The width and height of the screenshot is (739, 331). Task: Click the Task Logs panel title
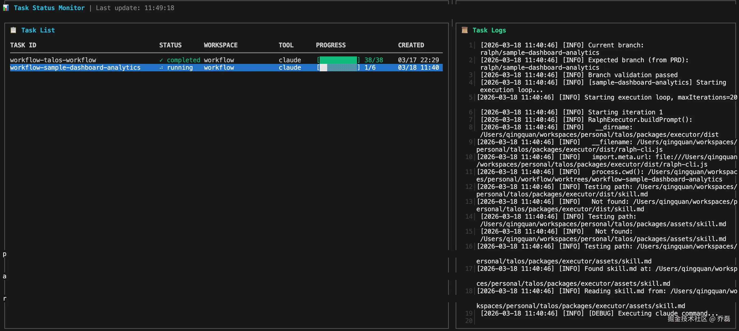click(489, 30)
